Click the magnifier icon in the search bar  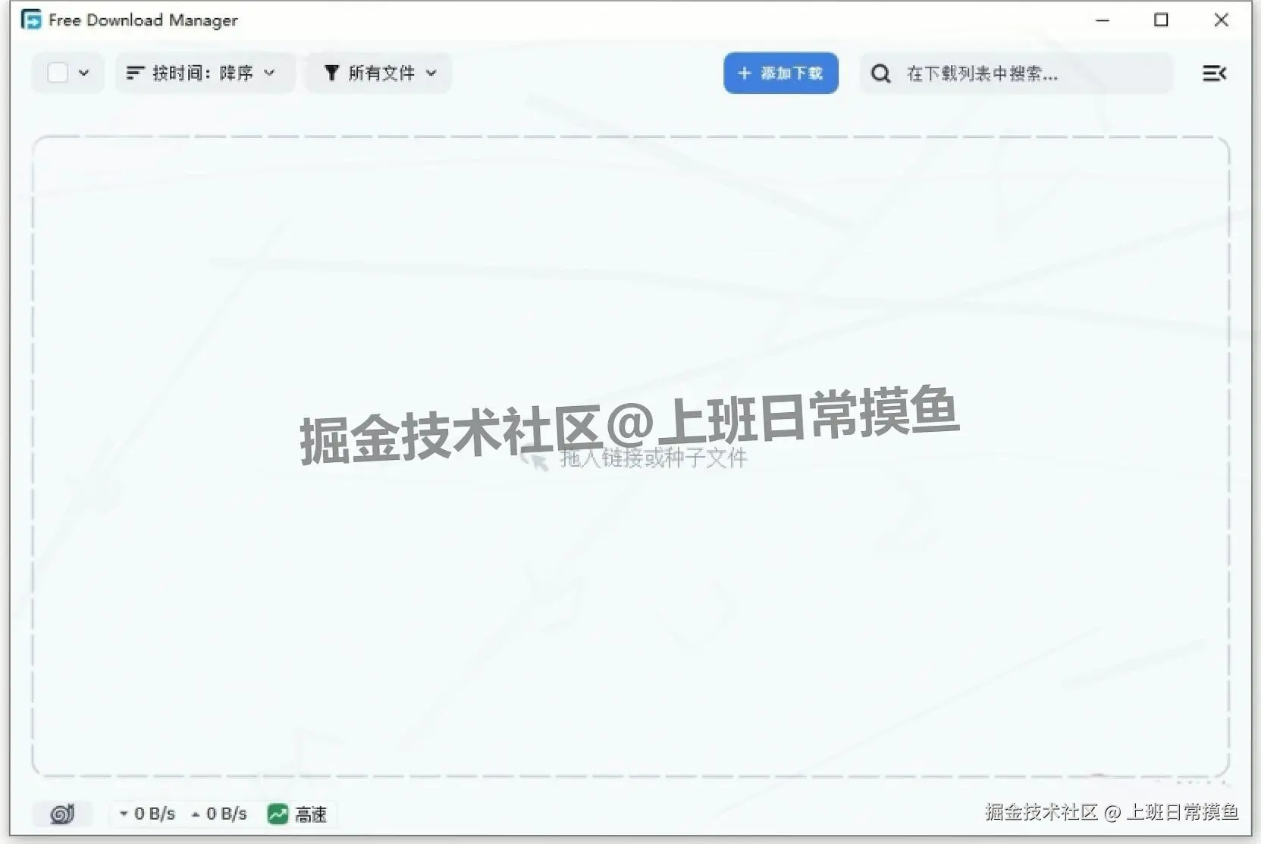pyautogui.click(x=880, y=73)
